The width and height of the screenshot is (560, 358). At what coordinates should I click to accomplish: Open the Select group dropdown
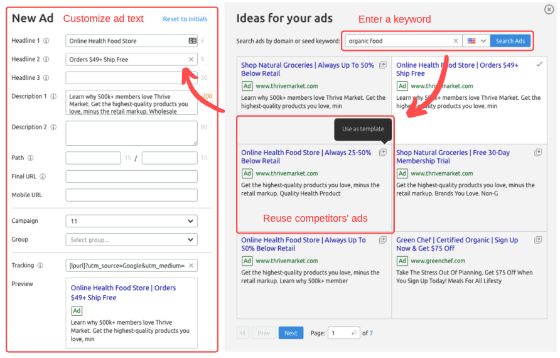click(131, 240)
